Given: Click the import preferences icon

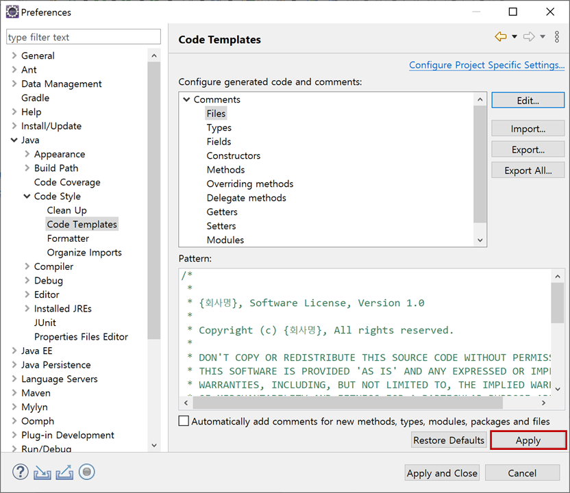Looking at the screenshot, I should [42, 472].
